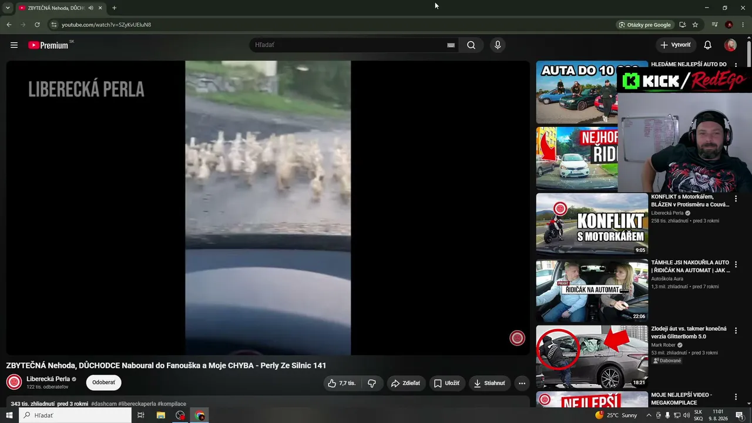
Task: Click the #dashcam hashtag
Action: [x=104, y=404]
